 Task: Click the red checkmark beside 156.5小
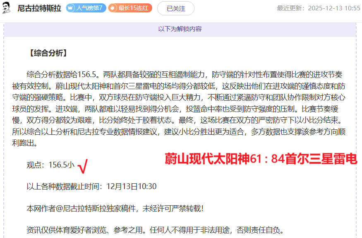82,166
